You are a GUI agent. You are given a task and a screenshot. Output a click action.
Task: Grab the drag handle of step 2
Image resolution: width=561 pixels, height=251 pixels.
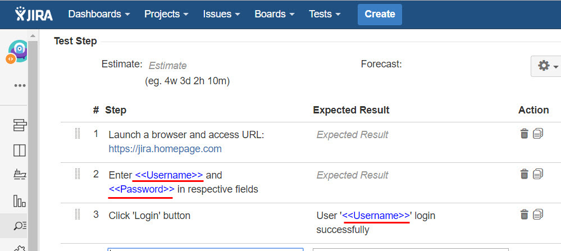[x=77, y=174]
